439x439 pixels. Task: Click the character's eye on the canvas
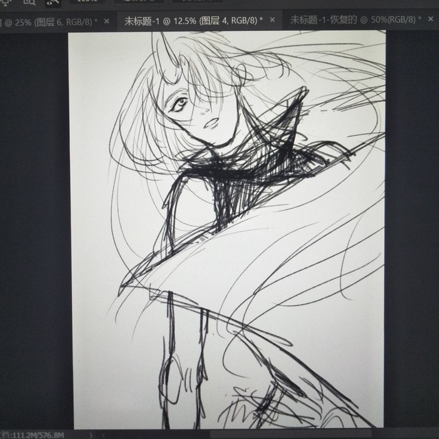click(179, 104)
